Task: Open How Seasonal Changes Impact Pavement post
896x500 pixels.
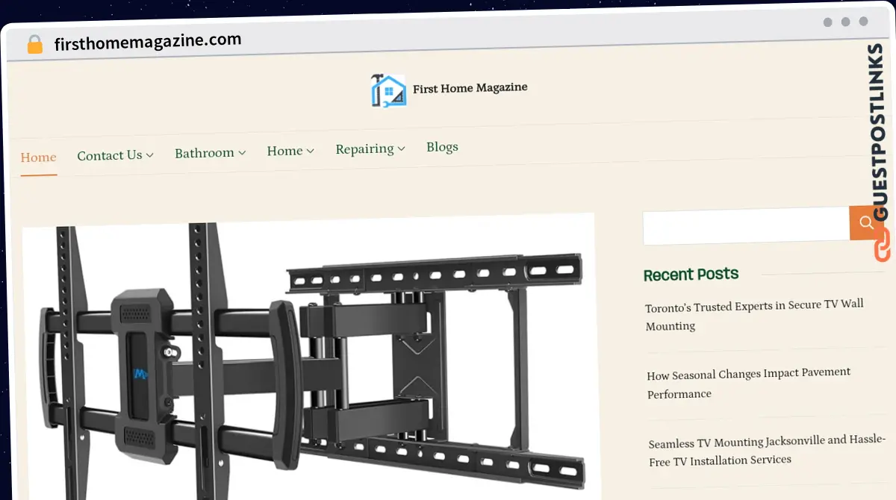Action: (748, 383)
